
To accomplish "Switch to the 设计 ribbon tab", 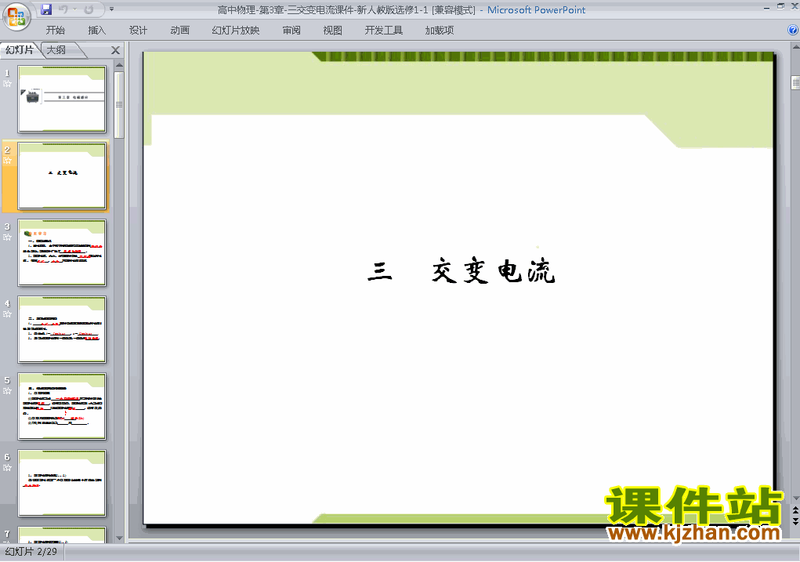I will click(x=138, y=30).
